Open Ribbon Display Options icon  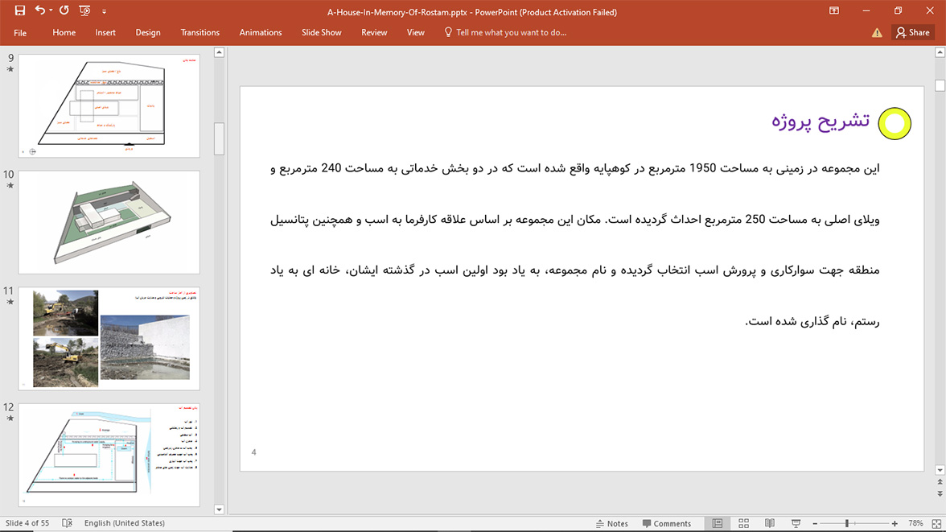(833, 11)
